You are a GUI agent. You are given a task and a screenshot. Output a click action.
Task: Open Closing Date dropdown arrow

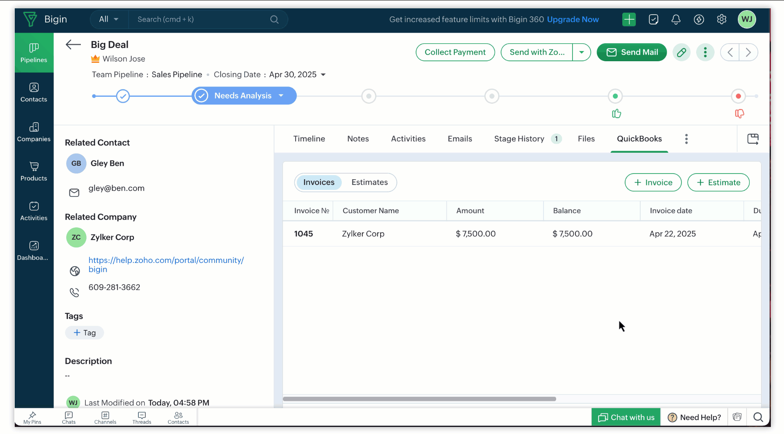[323, 75]
